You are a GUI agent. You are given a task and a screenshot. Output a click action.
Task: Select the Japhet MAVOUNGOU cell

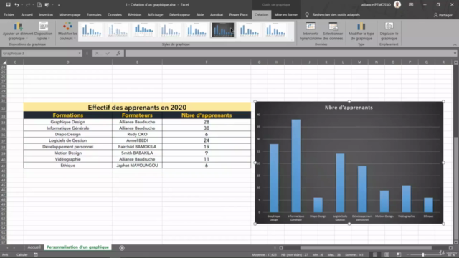coord(137,166)
